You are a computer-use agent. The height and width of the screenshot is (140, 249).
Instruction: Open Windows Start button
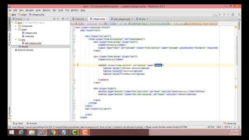click(x=12, y=132)
